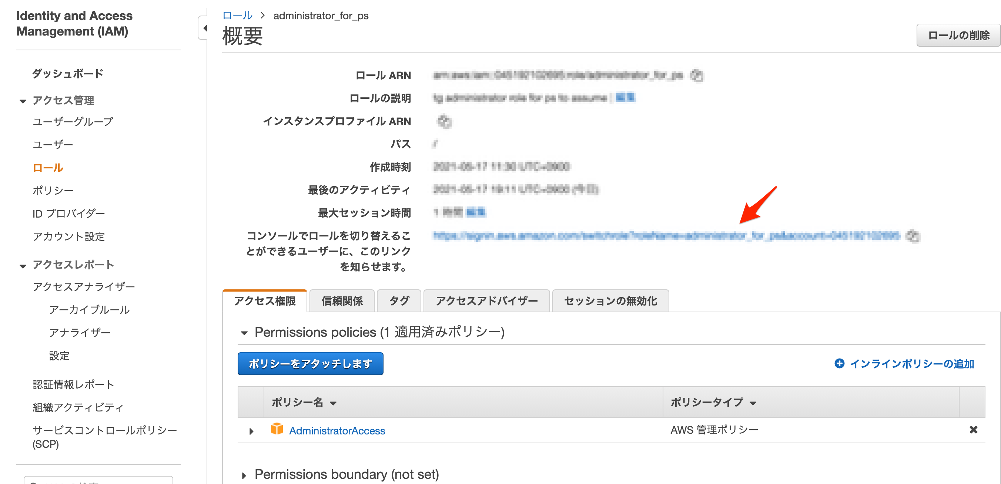Click the orange AdministratorAccess policy box icon
Image resolution: width=1001 pixels, height=484 pixels.
coord(277,429)
